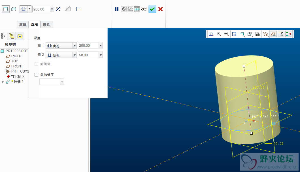
Task: Click the blind depth option icon
Action: [24, 9]
